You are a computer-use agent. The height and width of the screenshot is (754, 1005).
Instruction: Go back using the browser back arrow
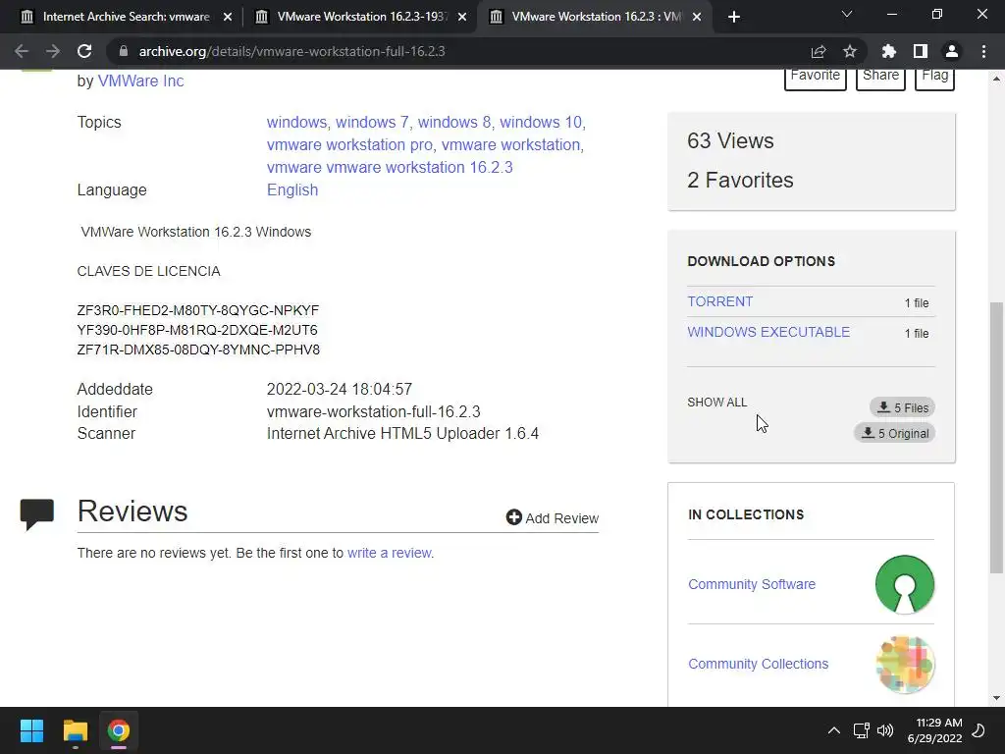22,51
